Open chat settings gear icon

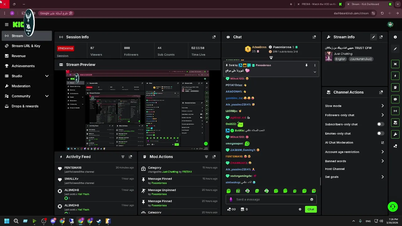coord(300,209)
